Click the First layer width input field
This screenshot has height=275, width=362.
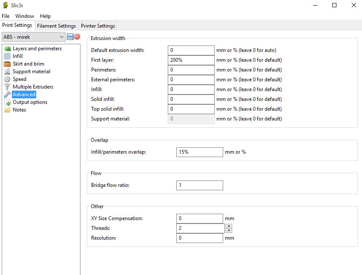coord(191,60)
